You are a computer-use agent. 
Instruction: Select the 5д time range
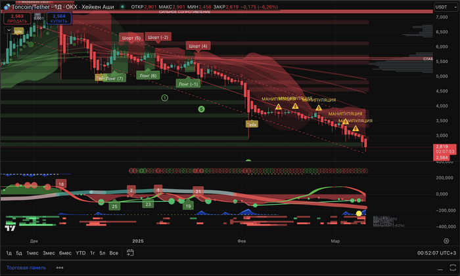coord(19,253)
